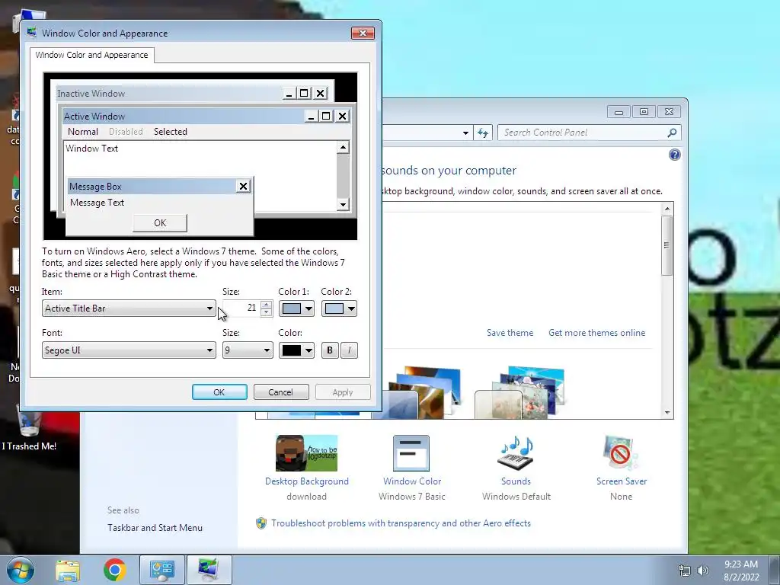
Task: Click the Window Text area in preview
Action: pos(200,176)
